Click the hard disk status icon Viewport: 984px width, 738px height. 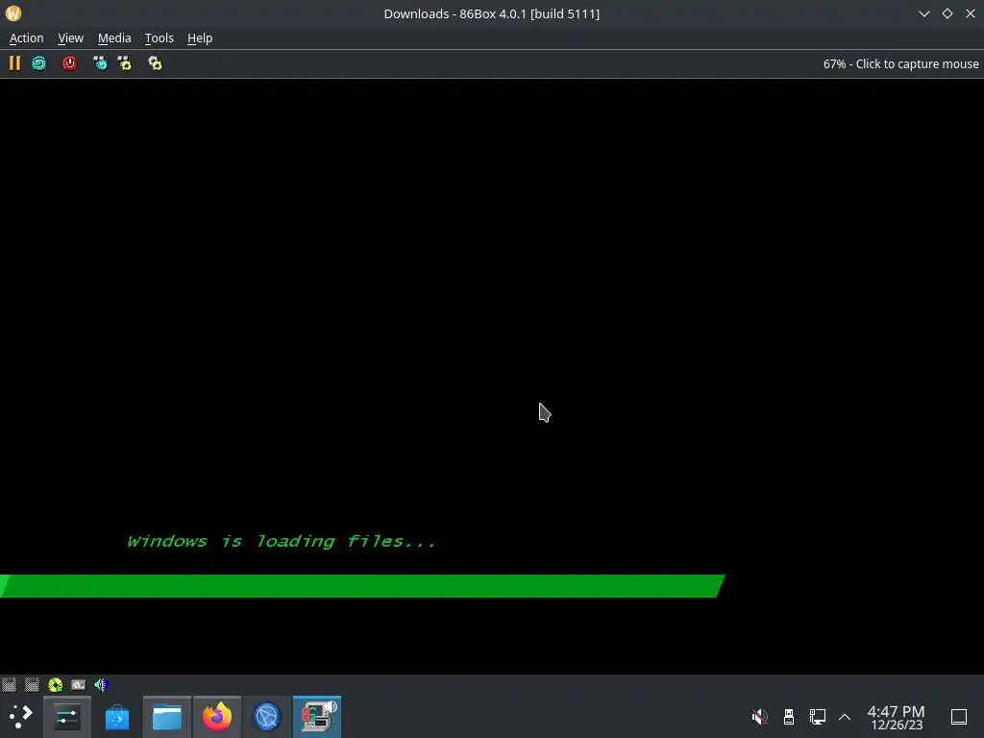point(79,684)
